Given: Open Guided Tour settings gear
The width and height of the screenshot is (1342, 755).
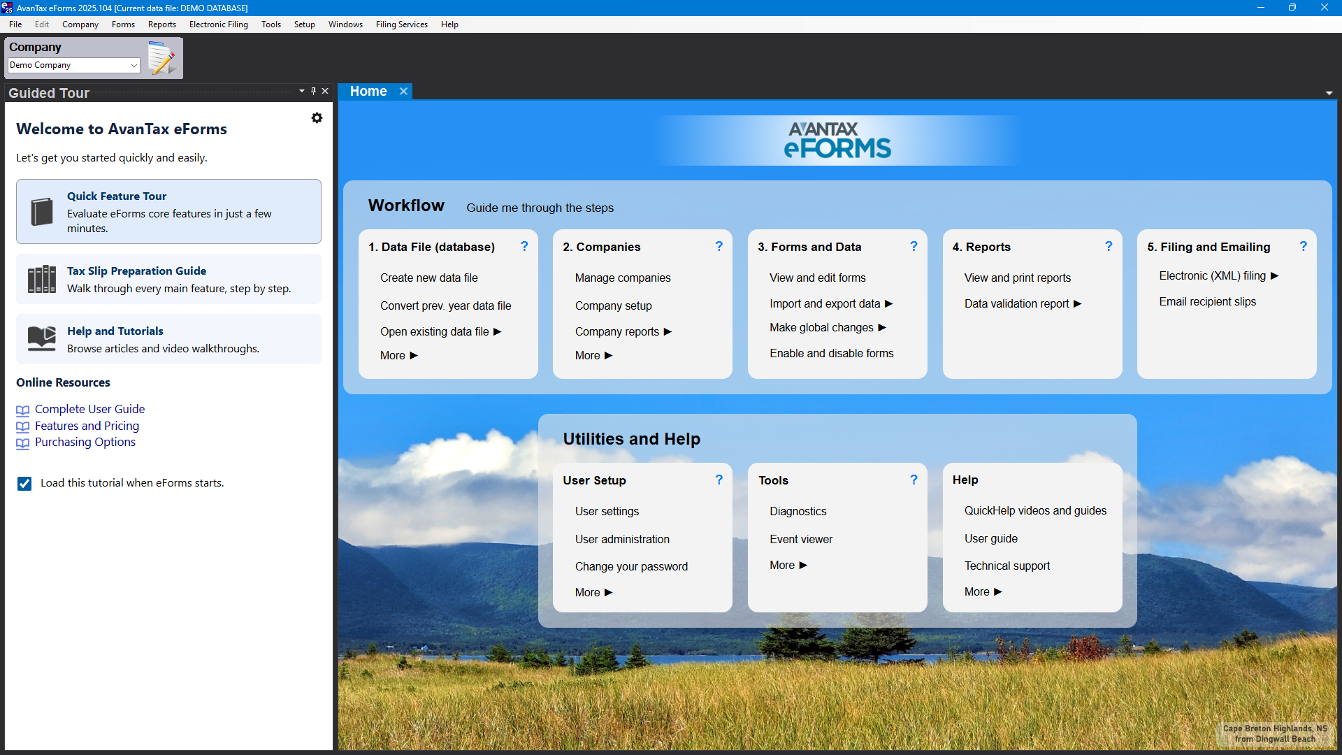Looking at the screenshot, I should (317, 118).
